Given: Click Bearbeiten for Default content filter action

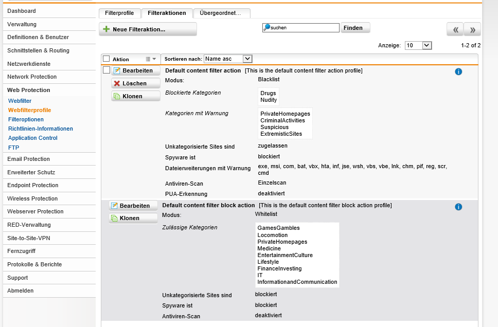Looking at the screenshot, I should tap(136, 70).
